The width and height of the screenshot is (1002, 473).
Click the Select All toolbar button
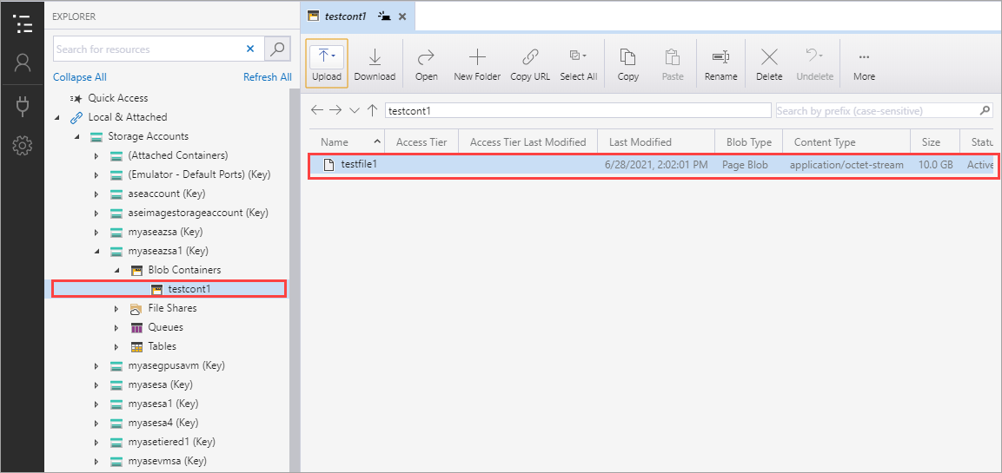click(578, 63)
